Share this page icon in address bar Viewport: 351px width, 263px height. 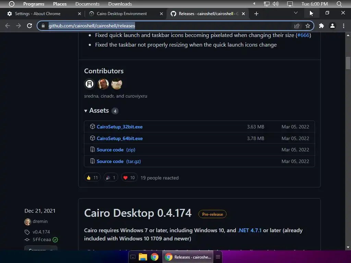[297, 26]
